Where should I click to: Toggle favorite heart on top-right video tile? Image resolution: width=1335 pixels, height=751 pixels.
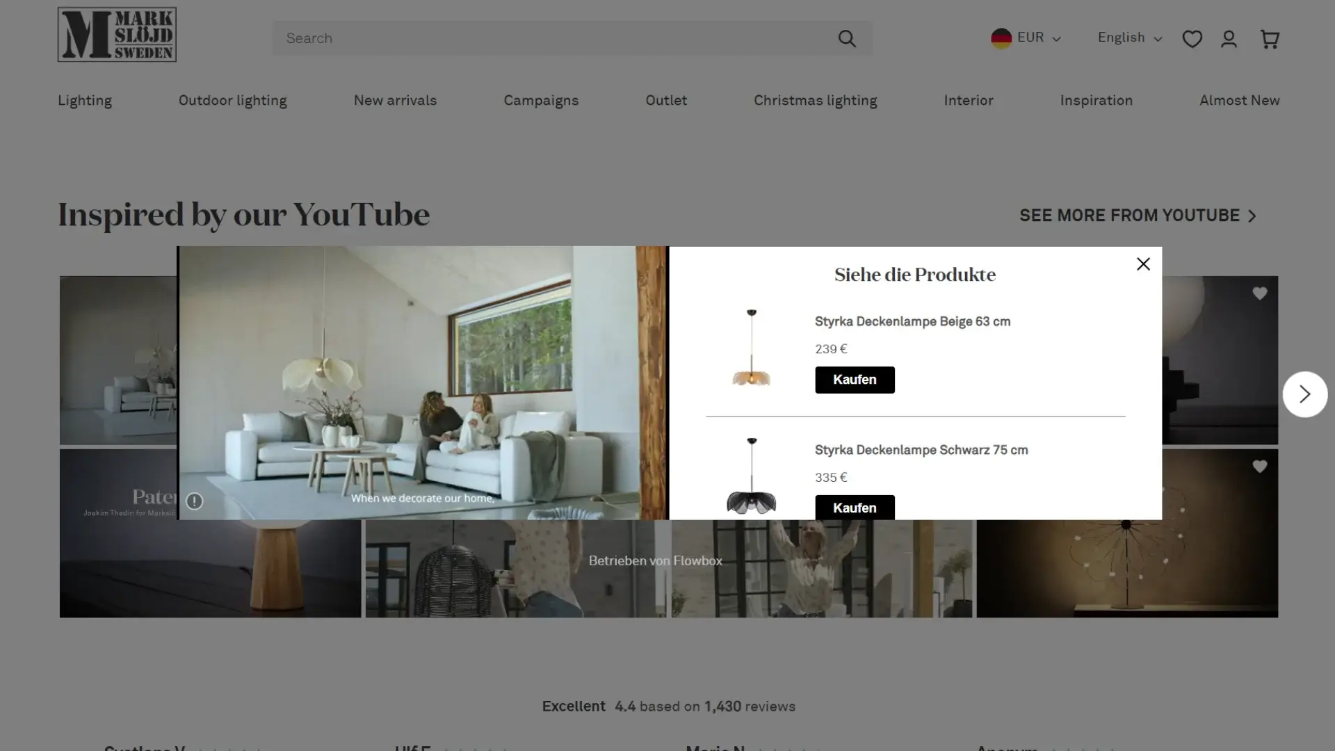pyautogui.click(x=1259, y=293)
